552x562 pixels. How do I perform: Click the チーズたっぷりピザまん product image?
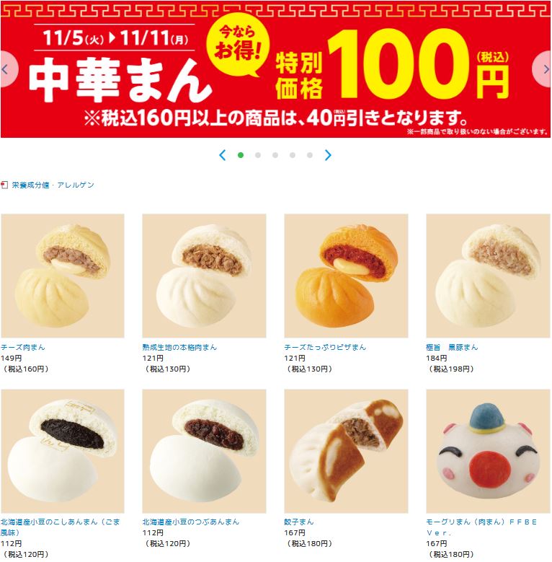click(x=346, y=276)
